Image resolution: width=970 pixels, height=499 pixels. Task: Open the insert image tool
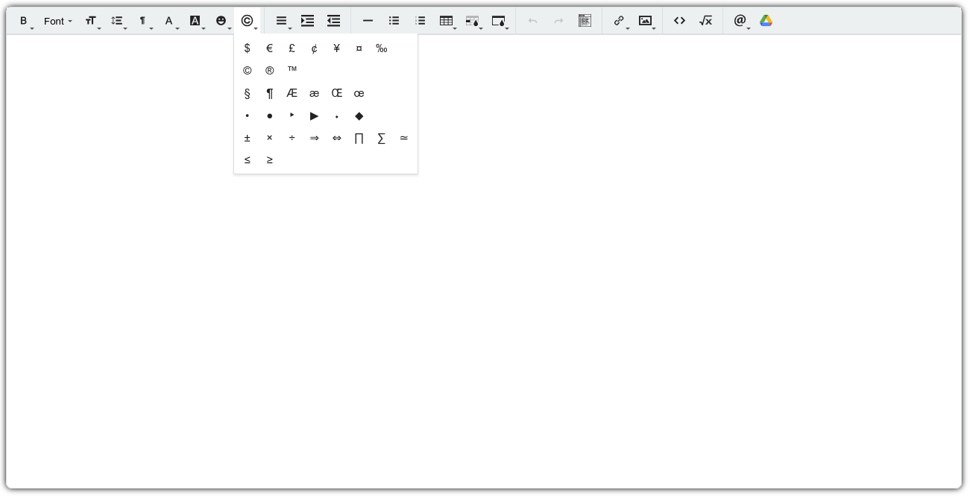pyautogui.click(x=646, y=21)
